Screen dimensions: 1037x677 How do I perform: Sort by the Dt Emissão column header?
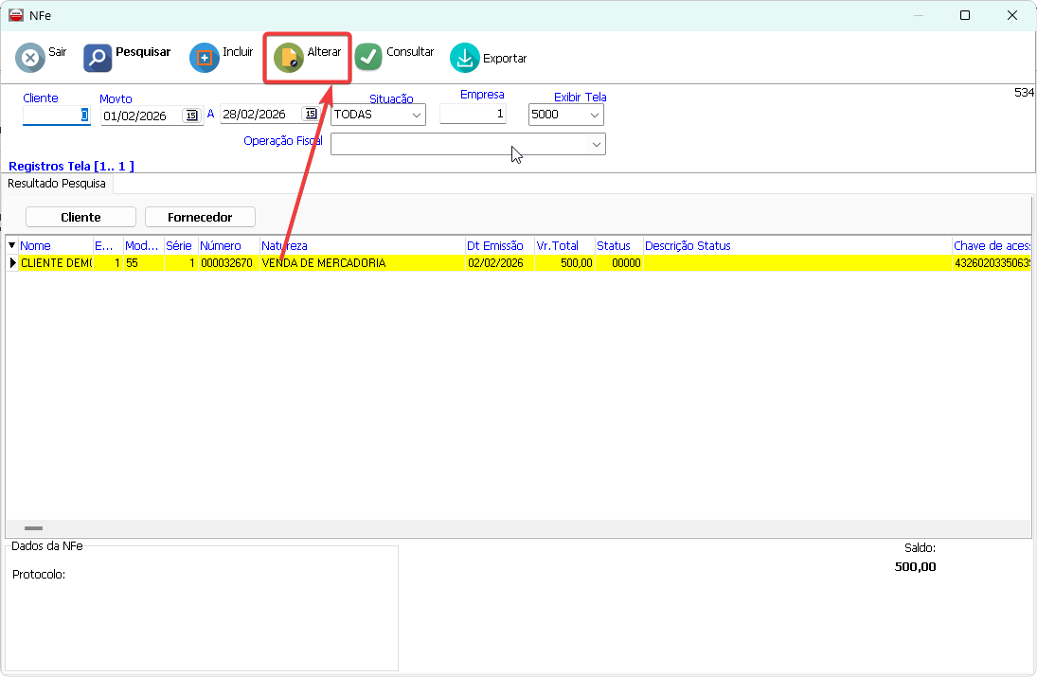(x=495, y=246)
